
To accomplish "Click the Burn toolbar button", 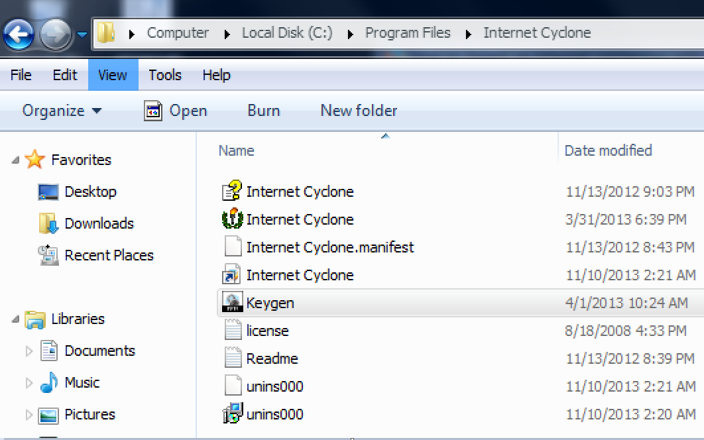I will point(264,111).
